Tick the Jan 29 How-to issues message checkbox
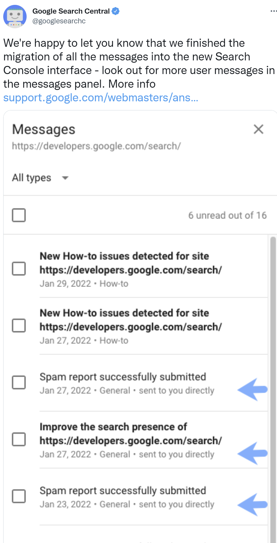 [x=18, y=269]
